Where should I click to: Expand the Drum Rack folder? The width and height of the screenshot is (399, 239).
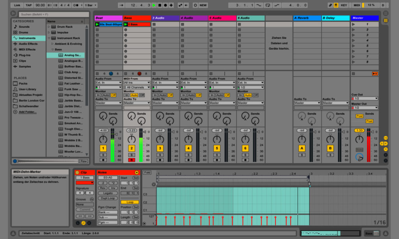point(49,27)
